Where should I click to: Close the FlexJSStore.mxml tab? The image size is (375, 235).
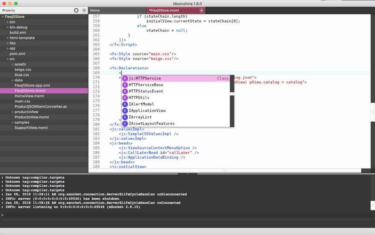tap(202, 10)
